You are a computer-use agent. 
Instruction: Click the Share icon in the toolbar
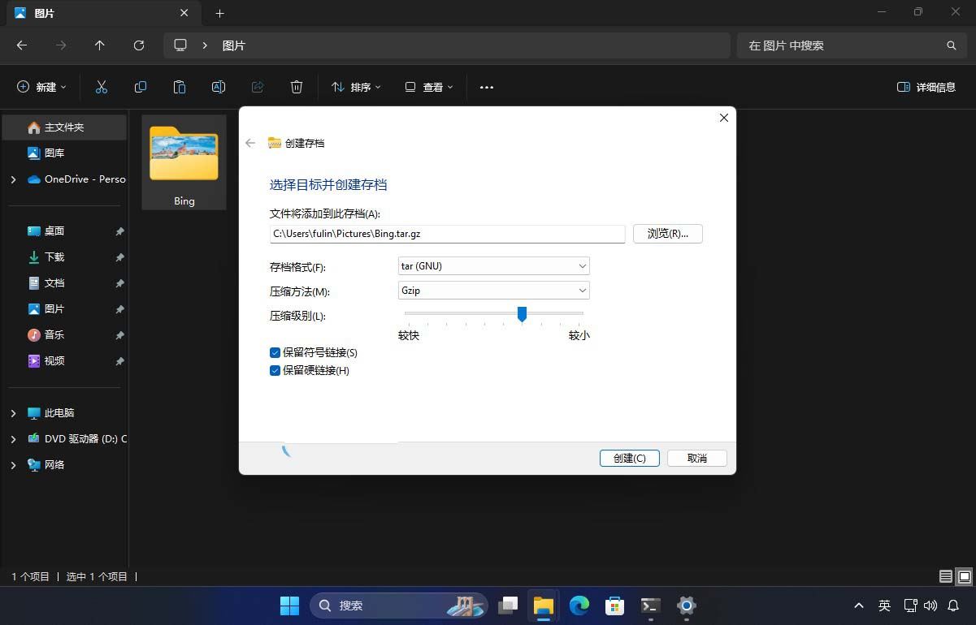point(257,87)
